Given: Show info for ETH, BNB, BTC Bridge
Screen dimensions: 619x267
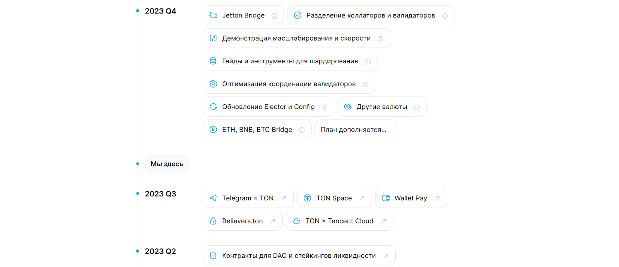Looking at the screenshot, I should click(302, 130).
